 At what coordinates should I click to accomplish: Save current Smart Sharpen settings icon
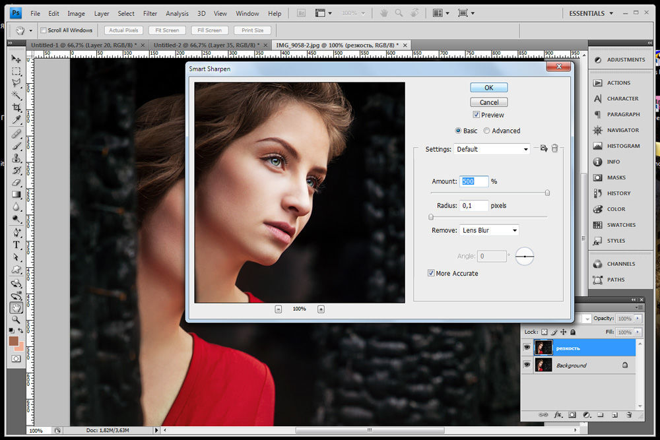point(544,148)
